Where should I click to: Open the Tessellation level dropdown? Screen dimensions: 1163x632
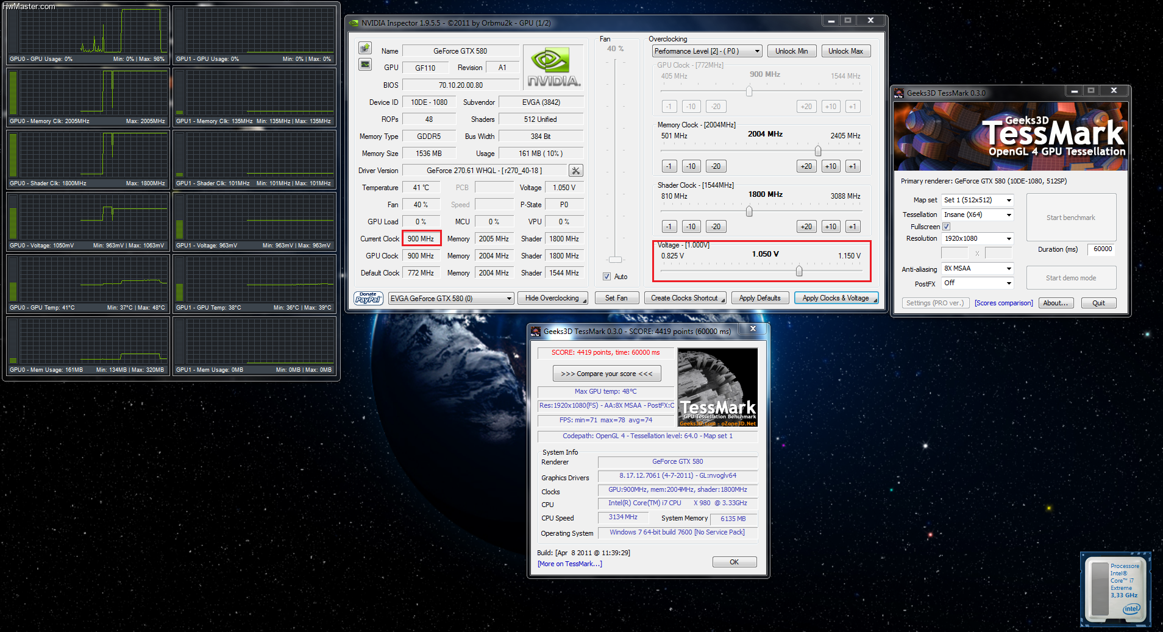click(978, 215)
